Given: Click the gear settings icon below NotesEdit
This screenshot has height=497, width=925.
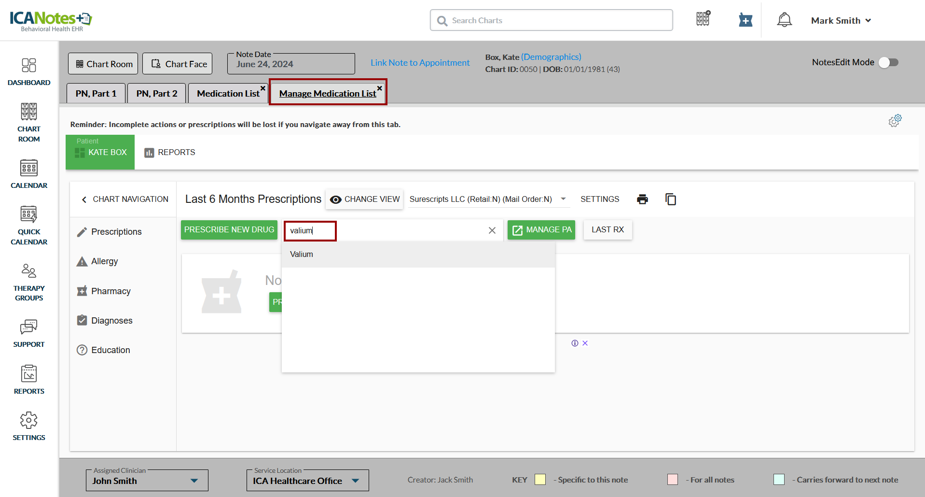Looking at the screenshot, I should (895, 121).
